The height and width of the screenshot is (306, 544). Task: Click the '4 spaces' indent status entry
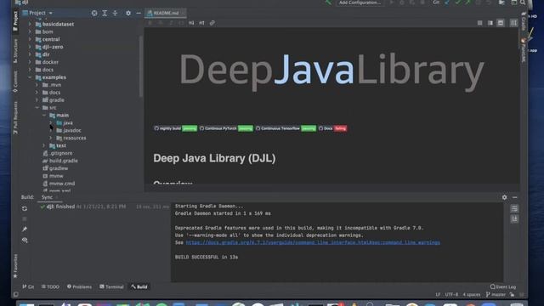tap(472, 295)
